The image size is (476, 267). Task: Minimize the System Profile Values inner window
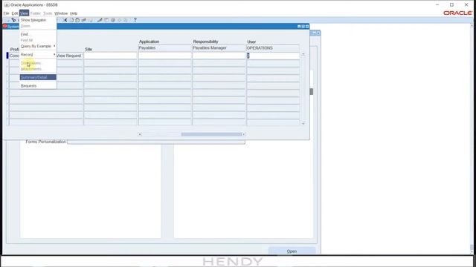[299, 27]
